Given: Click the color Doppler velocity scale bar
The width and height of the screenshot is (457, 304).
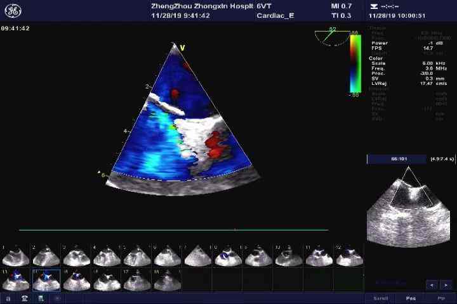Looking at the screenshot, I should point(355,63).
